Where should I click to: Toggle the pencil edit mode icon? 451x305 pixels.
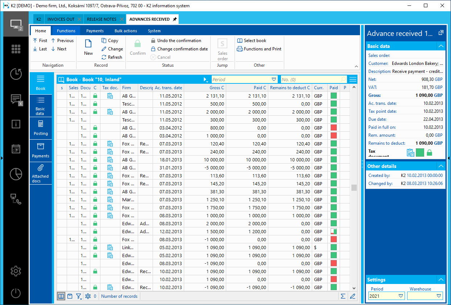tap(352, 296)
